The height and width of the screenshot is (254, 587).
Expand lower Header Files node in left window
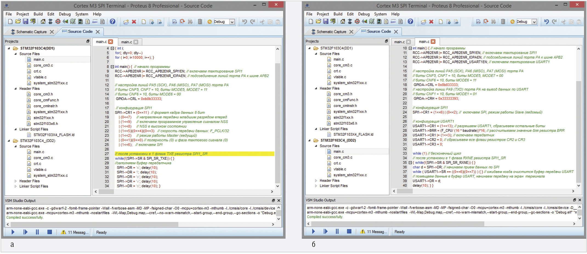point(16,181)
